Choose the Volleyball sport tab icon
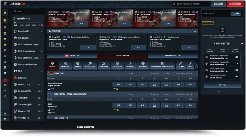The width and height of the screenshot is (246, 137). (117, 63)
